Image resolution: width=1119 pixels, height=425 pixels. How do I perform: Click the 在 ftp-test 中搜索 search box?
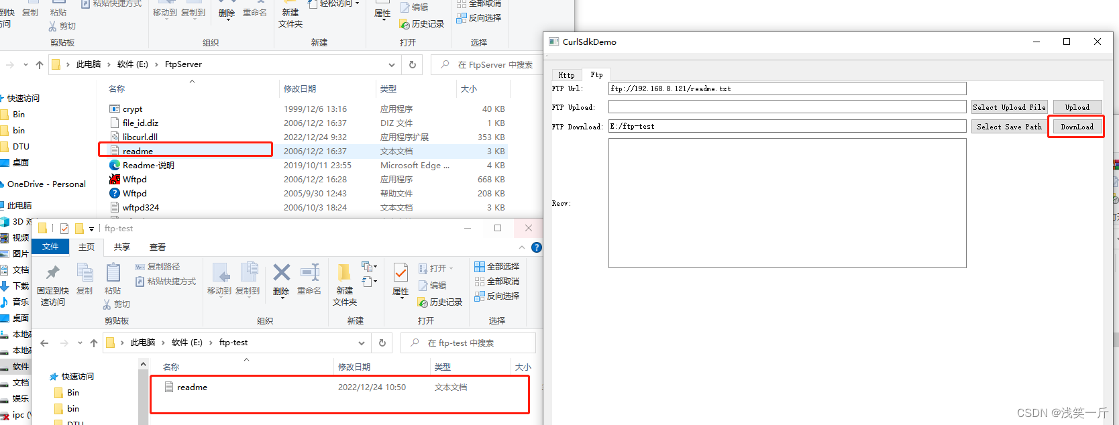coord(468,343)
